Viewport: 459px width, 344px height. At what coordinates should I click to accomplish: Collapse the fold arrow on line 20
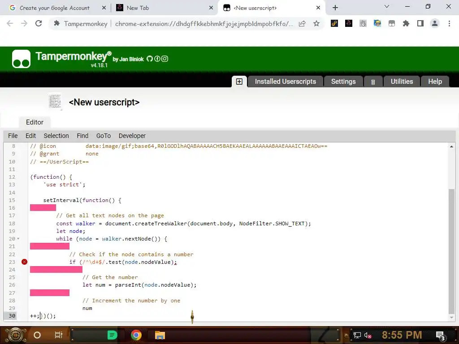(18, 239)
